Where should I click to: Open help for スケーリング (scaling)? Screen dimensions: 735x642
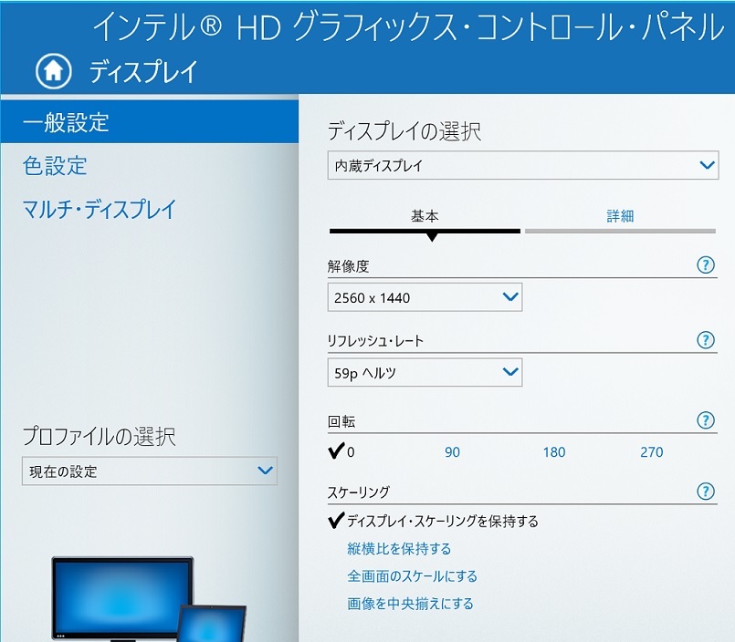(x=706, y=492)
